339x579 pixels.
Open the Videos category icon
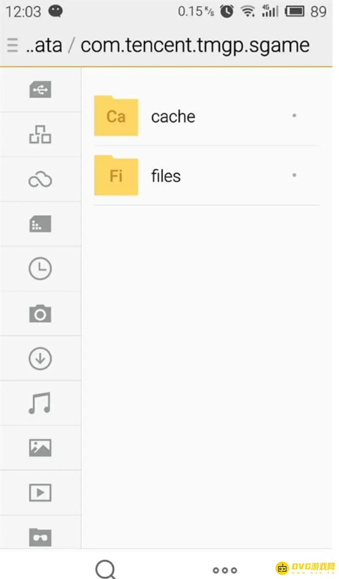40,493
